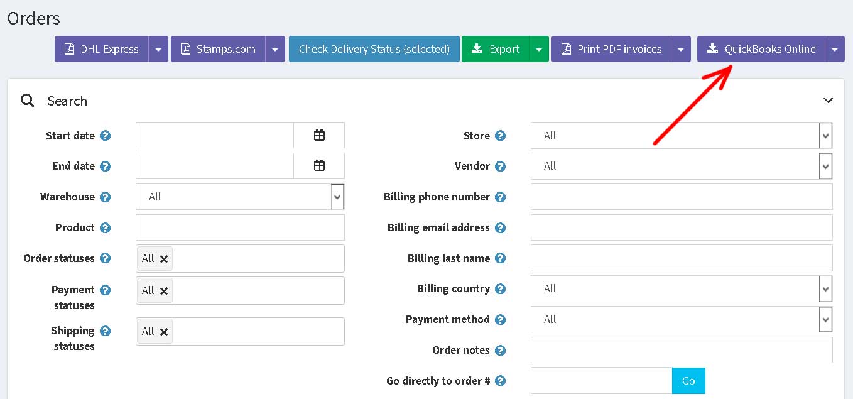
Task: Click the QuickBooks Online button
Action: tap(761, 49)
